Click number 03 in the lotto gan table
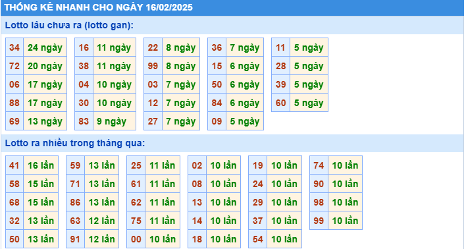The image size is (466, 249). pos(153,84)
